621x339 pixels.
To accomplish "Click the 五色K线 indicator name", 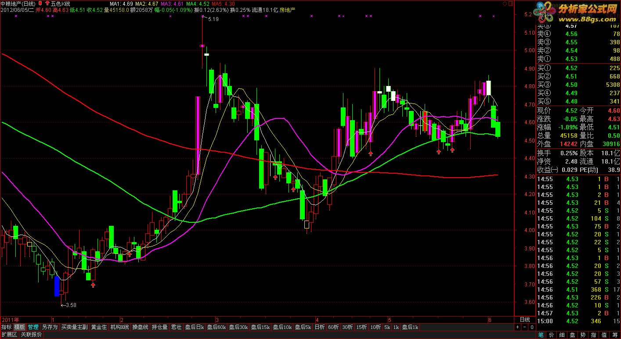I will coord(61,3).
